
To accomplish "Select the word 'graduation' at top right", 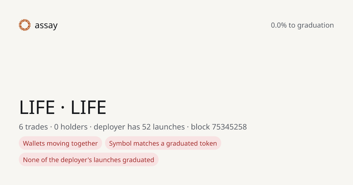I will tap(315, 26).
